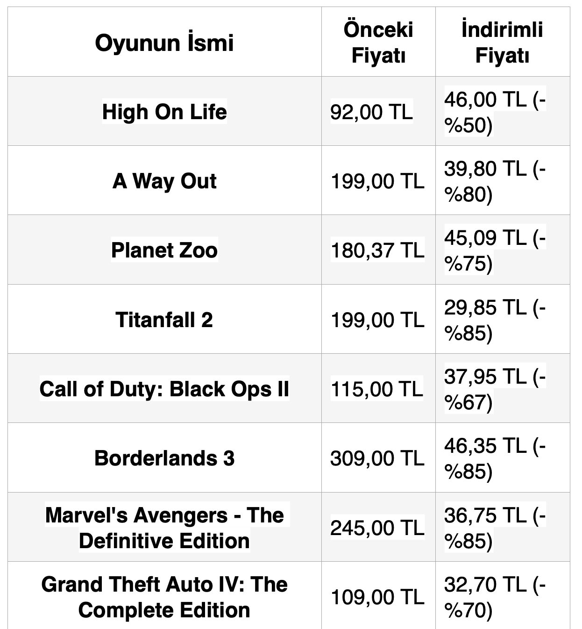The image size is (582, 629).
Task: Select the A Way Out game title
Action: tap(164, 181)
